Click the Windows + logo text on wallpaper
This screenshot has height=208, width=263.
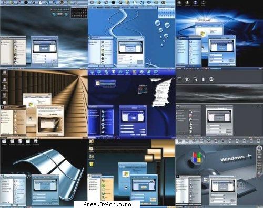(x=236, y=158)
